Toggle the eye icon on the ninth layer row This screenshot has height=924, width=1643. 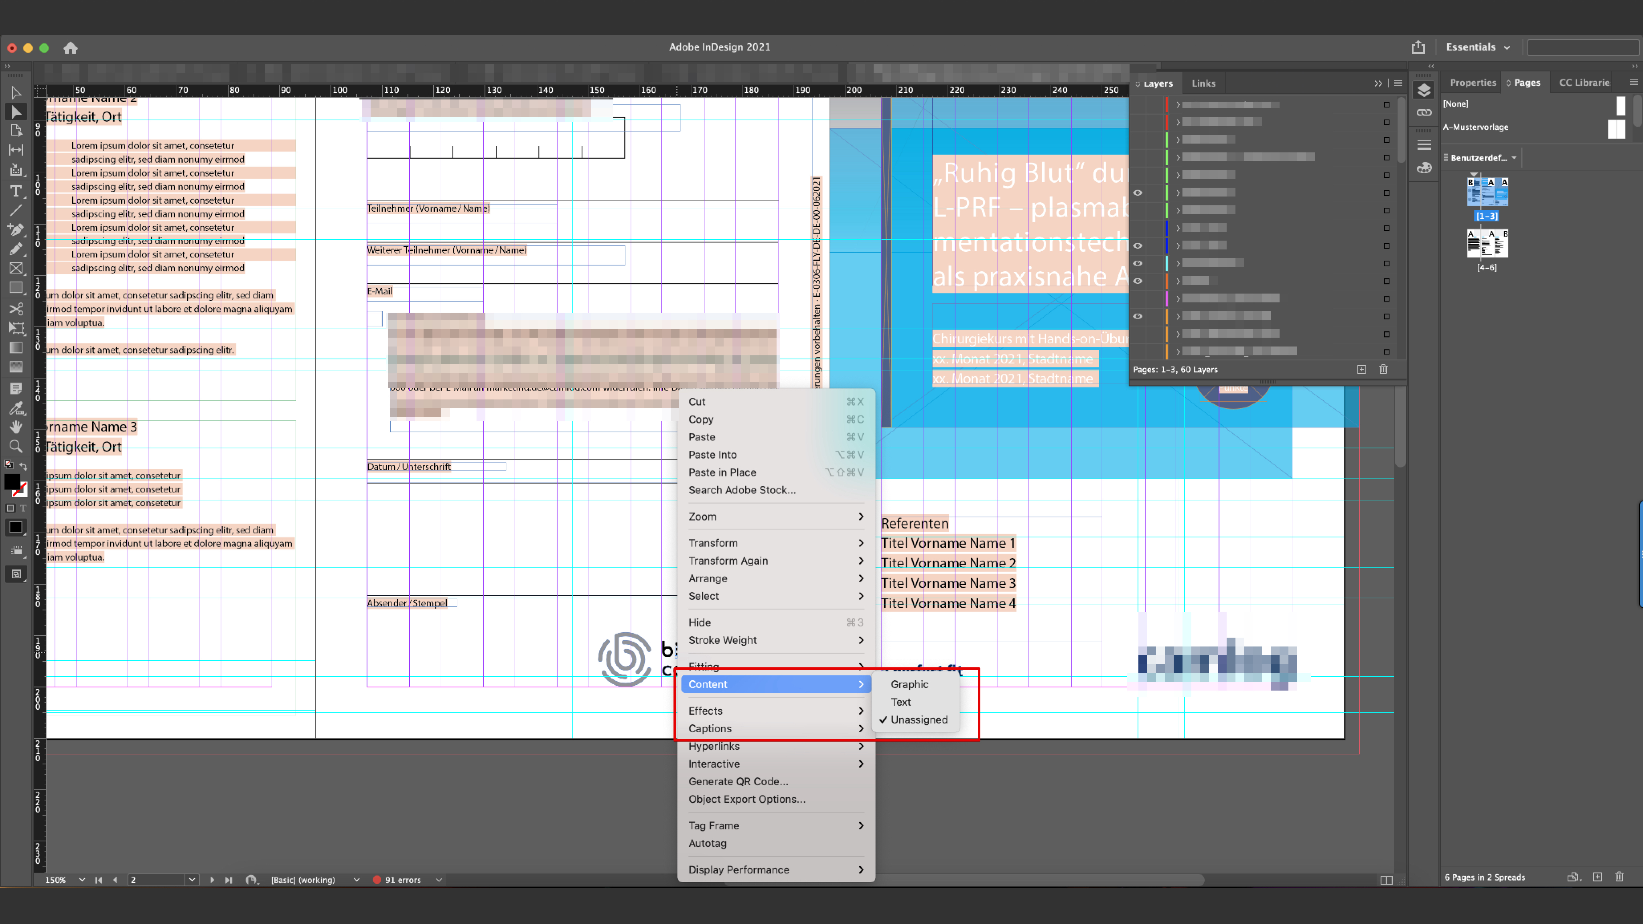1137,245
